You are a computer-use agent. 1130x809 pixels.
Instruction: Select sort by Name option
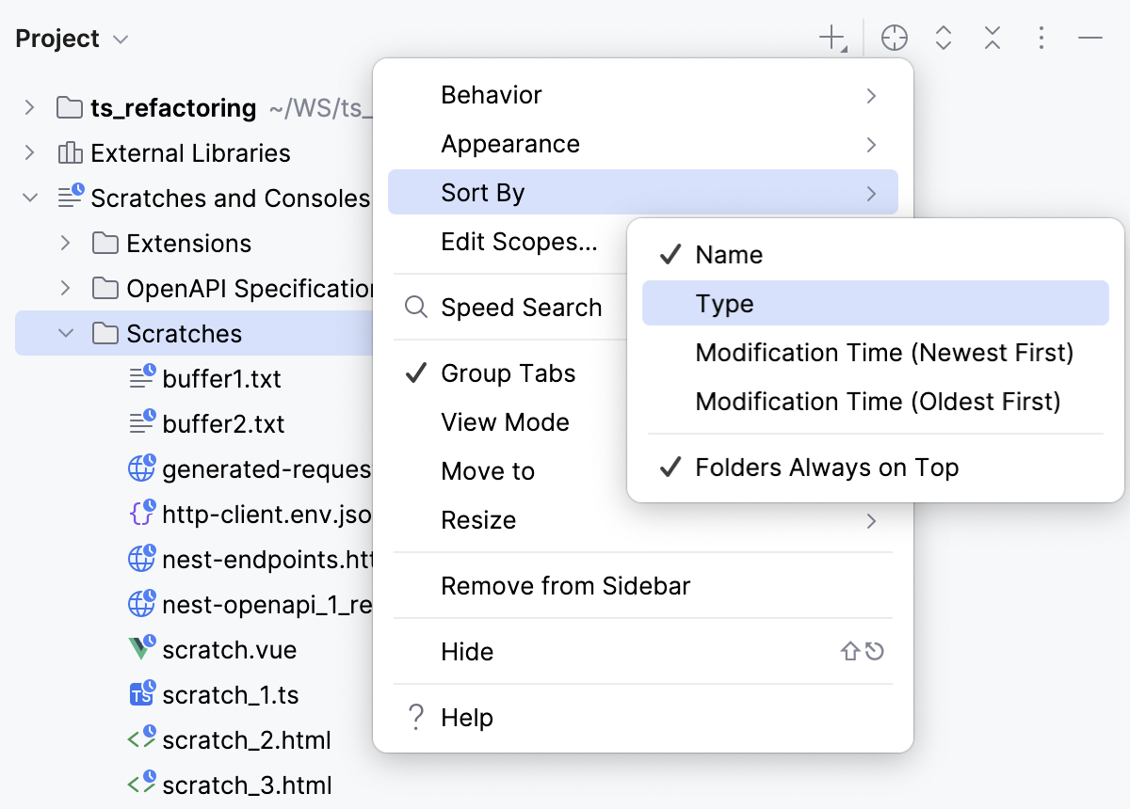tap(728, 255)
